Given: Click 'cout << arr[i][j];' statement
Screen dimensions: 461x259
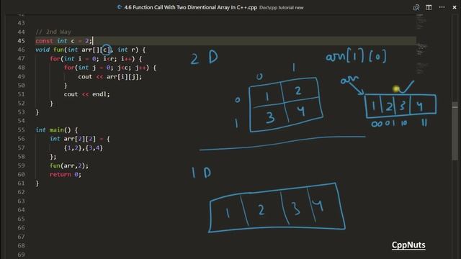Looking at the screenshot, I should click(x=110, y=77).
